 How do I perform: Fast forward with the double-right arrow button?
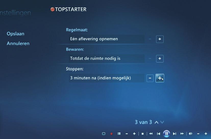click(x=182, y=134)
